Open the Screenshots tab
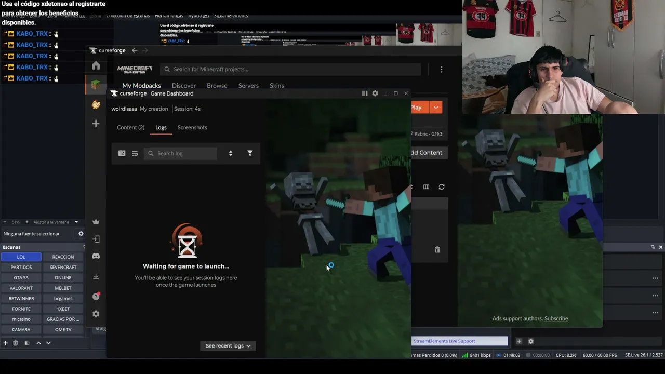The image size is (665, 374). 192,128
